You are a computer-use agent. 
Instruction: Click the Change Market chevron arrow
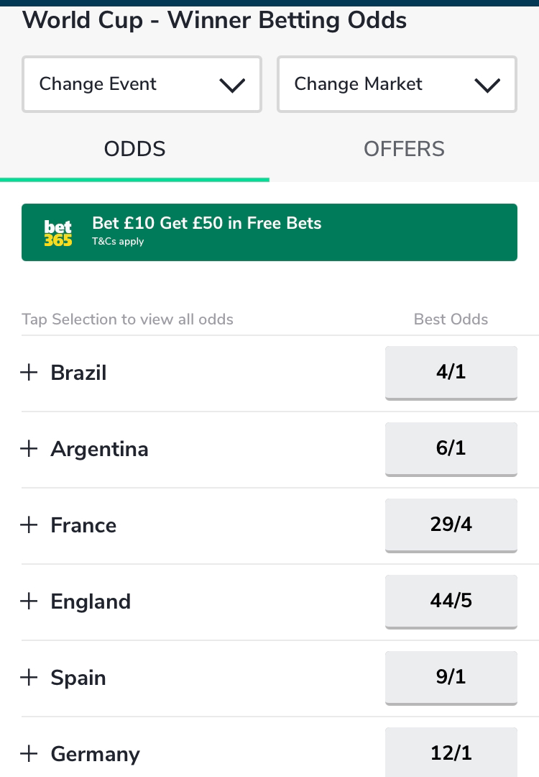pyautogui.click(x=487, y=85)
